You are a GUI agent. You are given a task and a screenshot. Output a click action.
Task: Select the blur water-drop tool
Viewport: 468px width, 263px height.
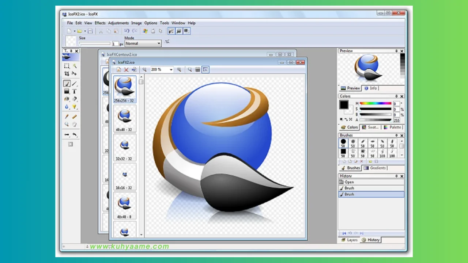(67, 107)
